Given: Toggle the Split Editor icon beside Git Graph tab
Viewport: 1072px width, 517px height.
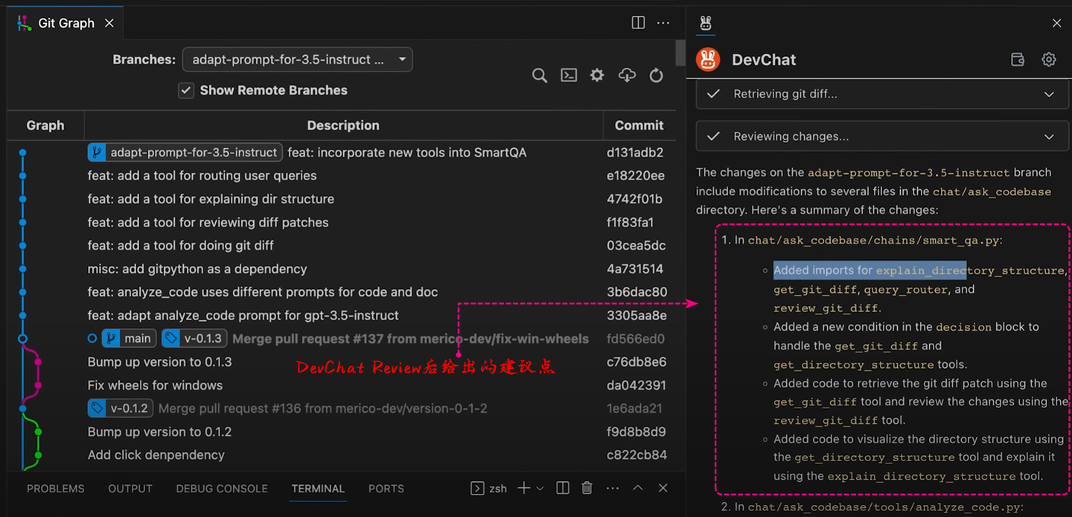Looking at the screenshot, I should pos(638,22).
